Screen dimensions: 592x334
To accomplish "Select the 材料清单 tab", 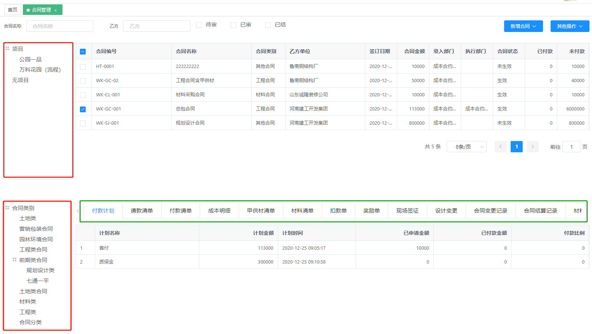I will click(x=303, y=211).
